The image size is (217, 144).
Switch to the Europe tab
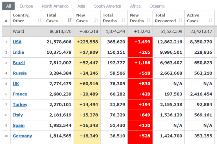click(26, 6)
